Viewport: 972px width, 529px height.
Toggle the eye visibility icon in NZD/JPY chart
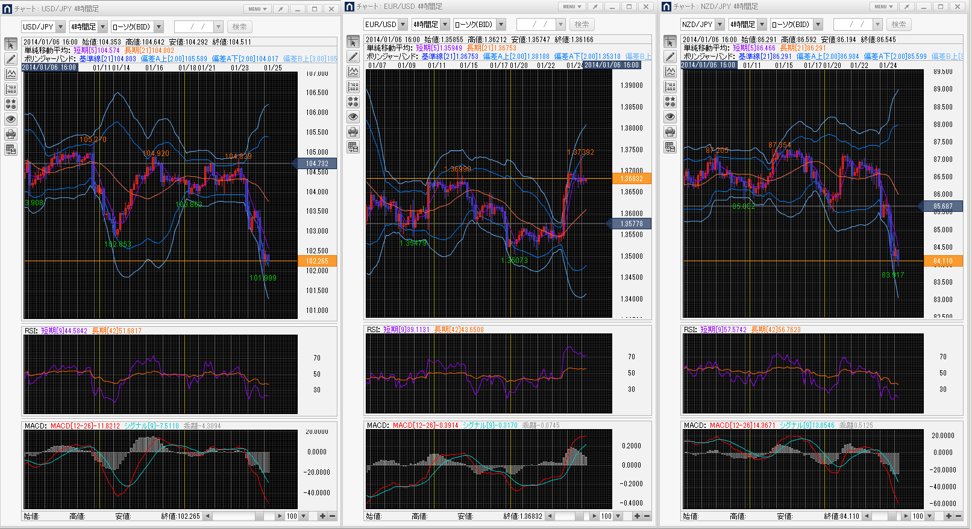click(x=670, y=117)
